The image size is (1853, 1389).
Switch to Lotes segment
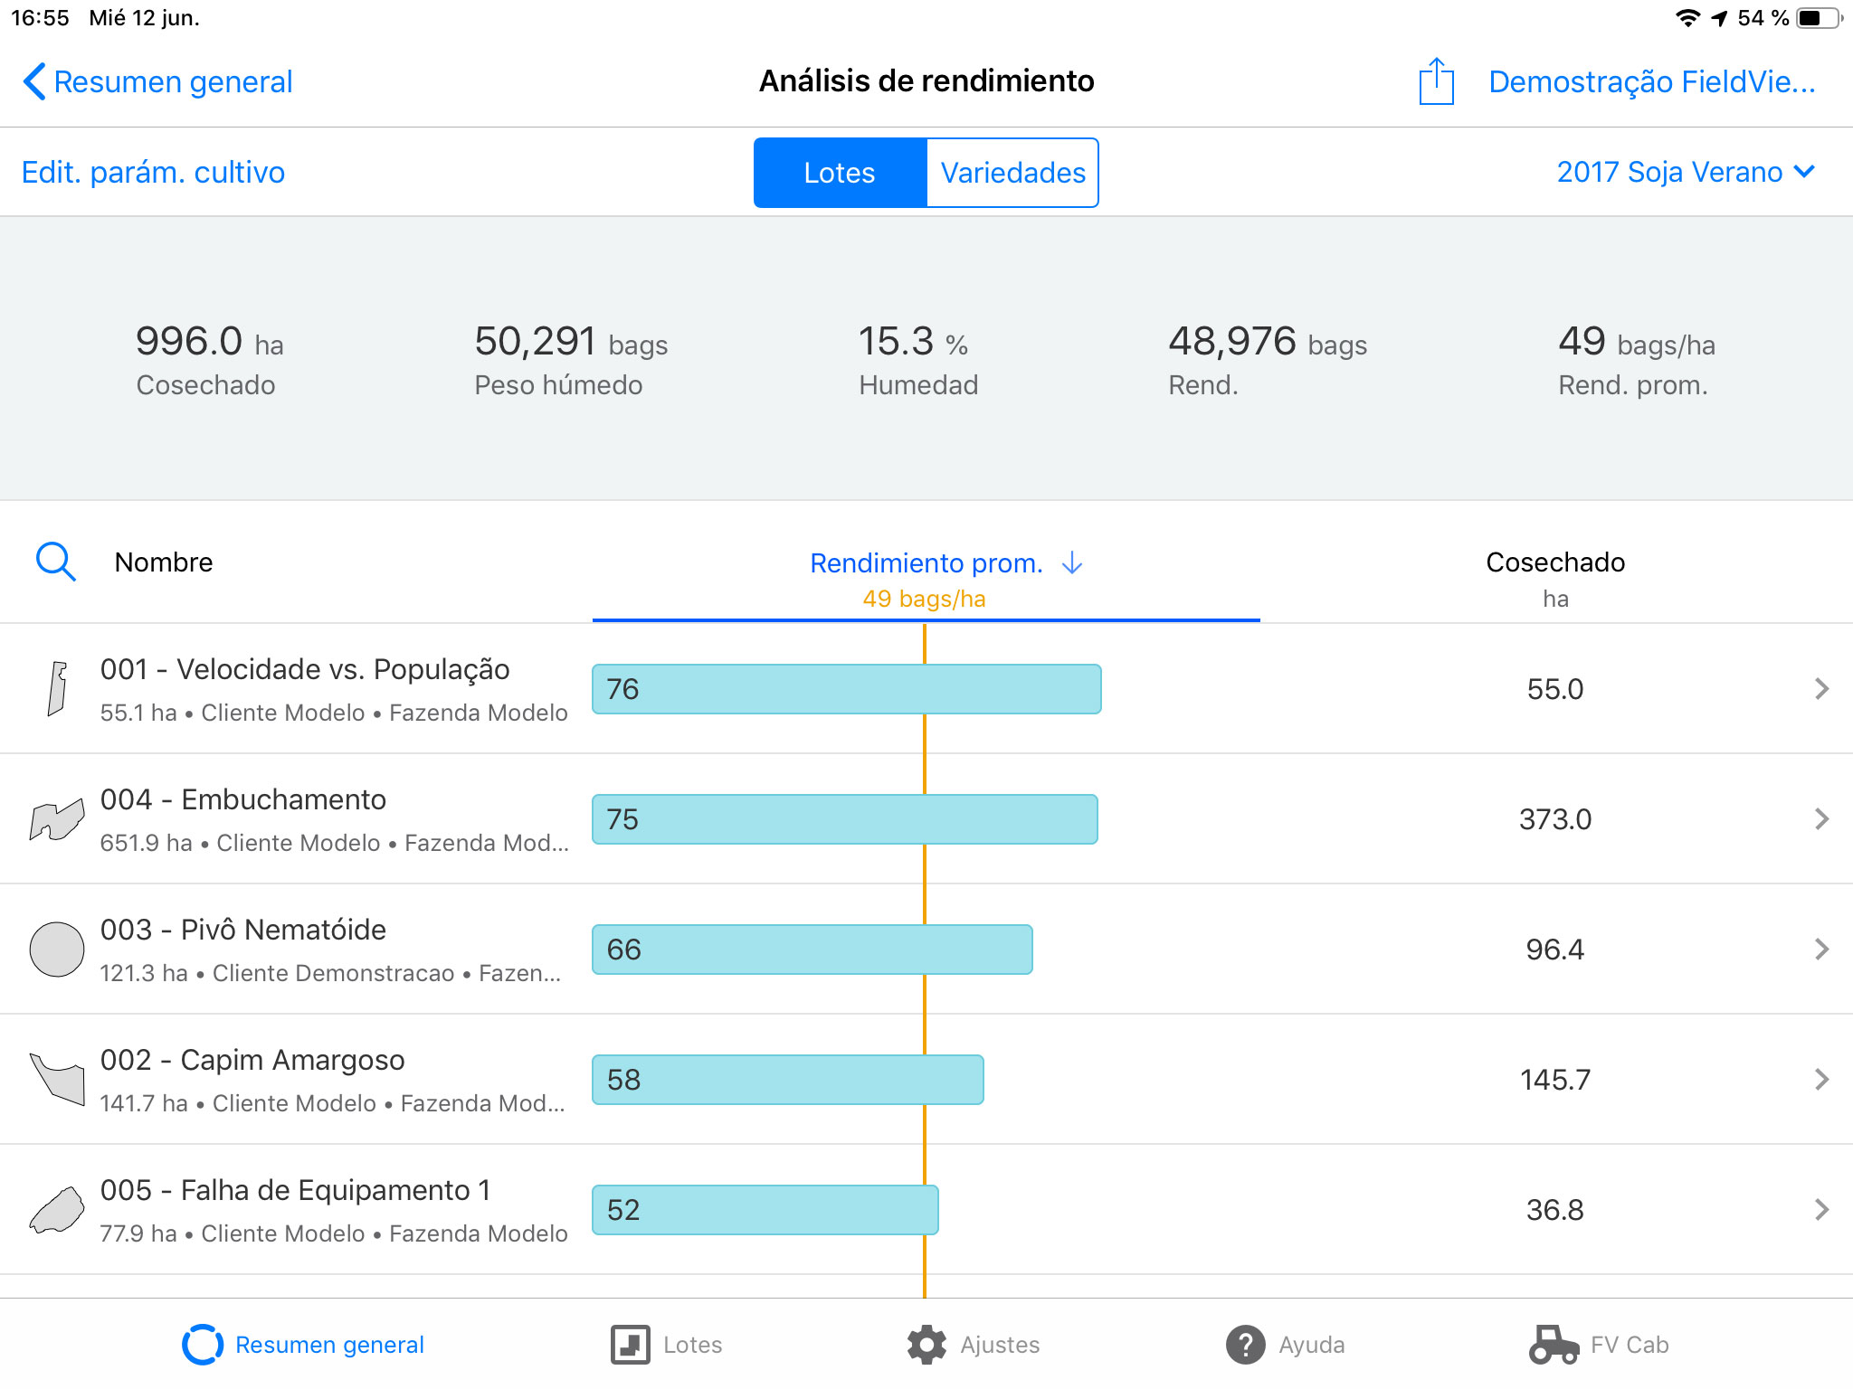pyautogui.click(x=841, y=173)
